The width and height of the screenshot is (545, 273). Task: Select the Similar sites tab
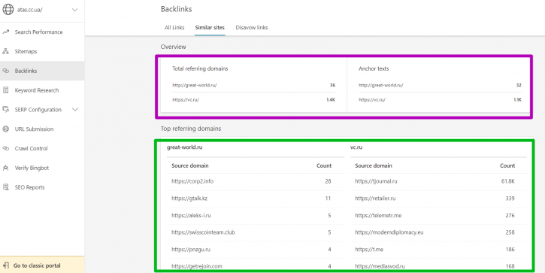[x=210, y=28]
